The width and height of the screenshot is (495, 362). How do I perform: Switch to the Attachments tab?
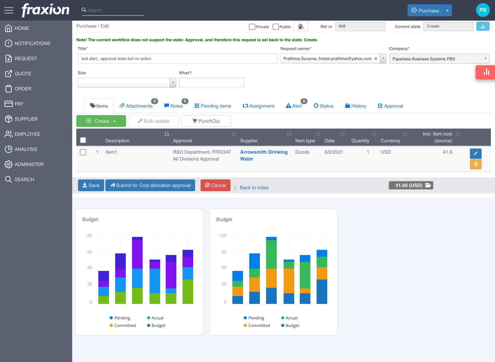[136, 106]
